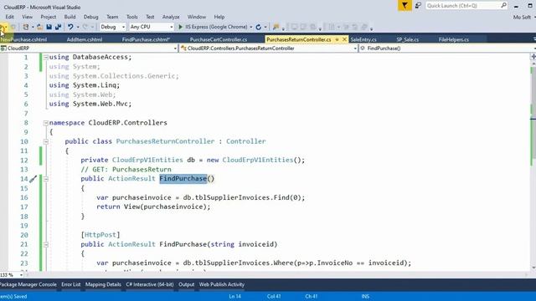Open the Window menu
Screen dimensions: 536x301
click(x=197, y=17)
